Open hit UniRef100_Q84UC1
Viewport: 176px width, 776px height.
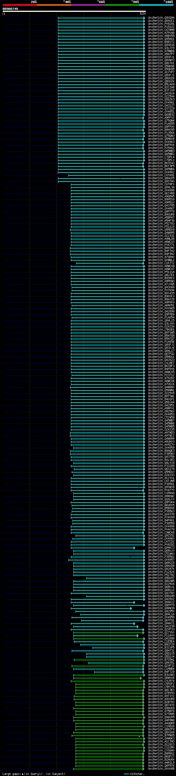tap(161, 21)
